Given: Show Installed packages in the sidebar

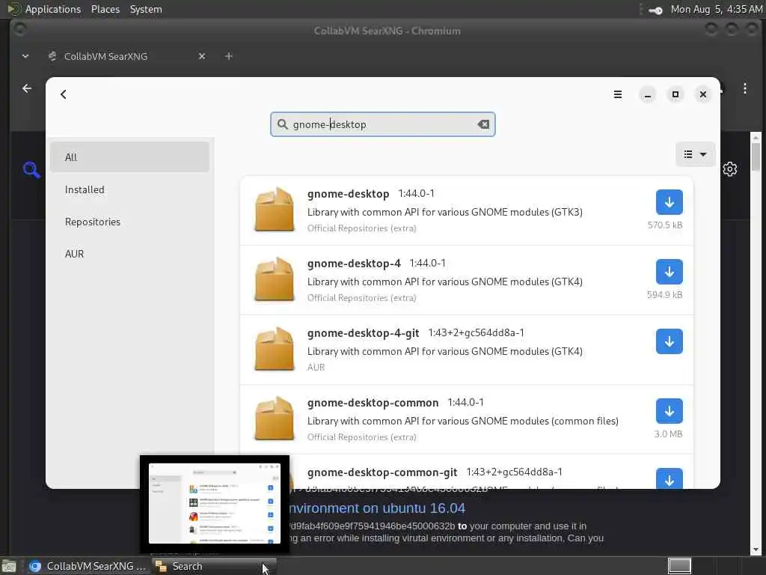Looking at the screenshot, I should click(x=129, y=189).
